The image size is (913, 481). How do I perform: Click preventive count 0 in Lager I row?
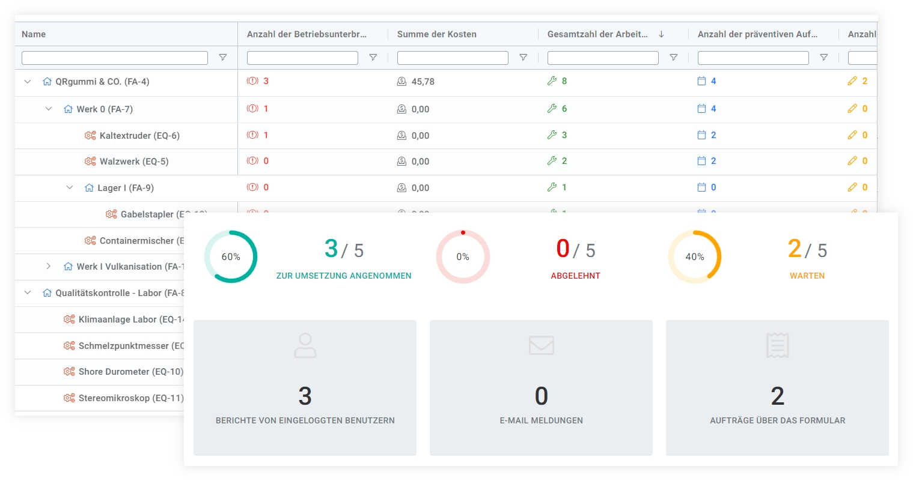click(x=713, y=187)
